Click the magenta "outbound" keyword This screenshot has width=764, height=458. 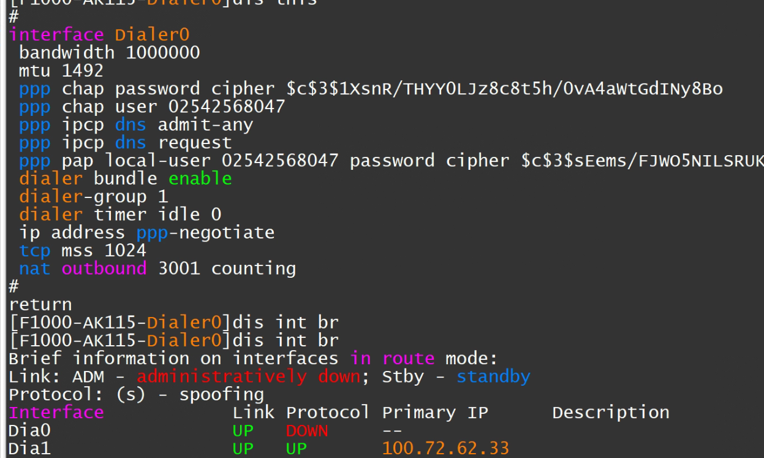[x=104, y=269]
